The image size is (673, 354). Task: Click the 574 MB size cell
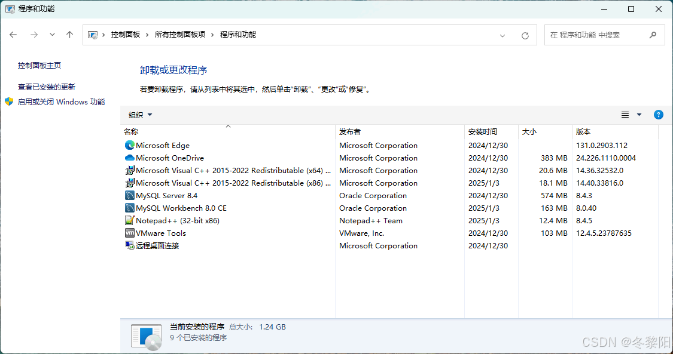pyautogui.click(x=554, y=196)
